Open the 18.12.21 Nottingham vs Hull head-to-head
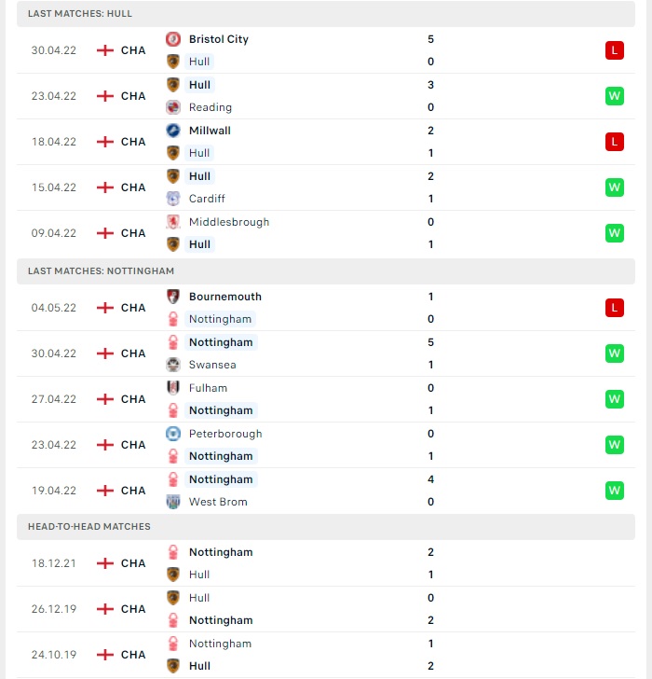Screen dimensions: 652x679 326,563
